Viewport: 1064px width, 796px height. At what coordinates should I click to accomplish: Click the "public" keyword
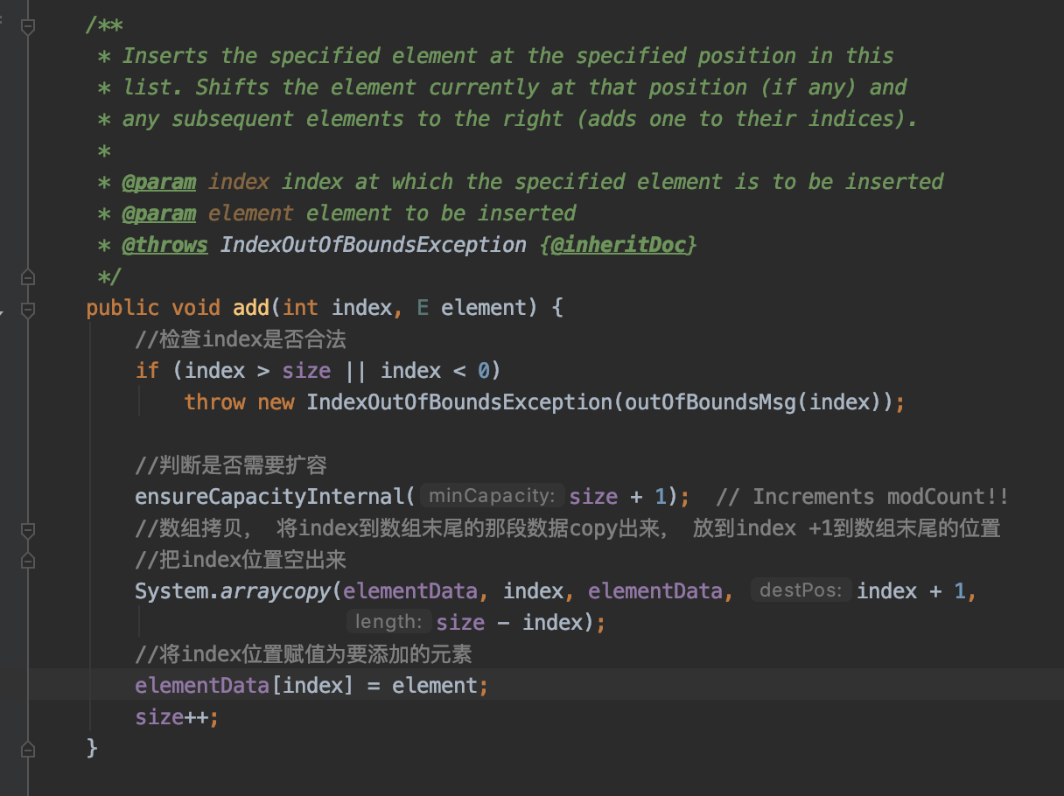(x=122, y=308)
